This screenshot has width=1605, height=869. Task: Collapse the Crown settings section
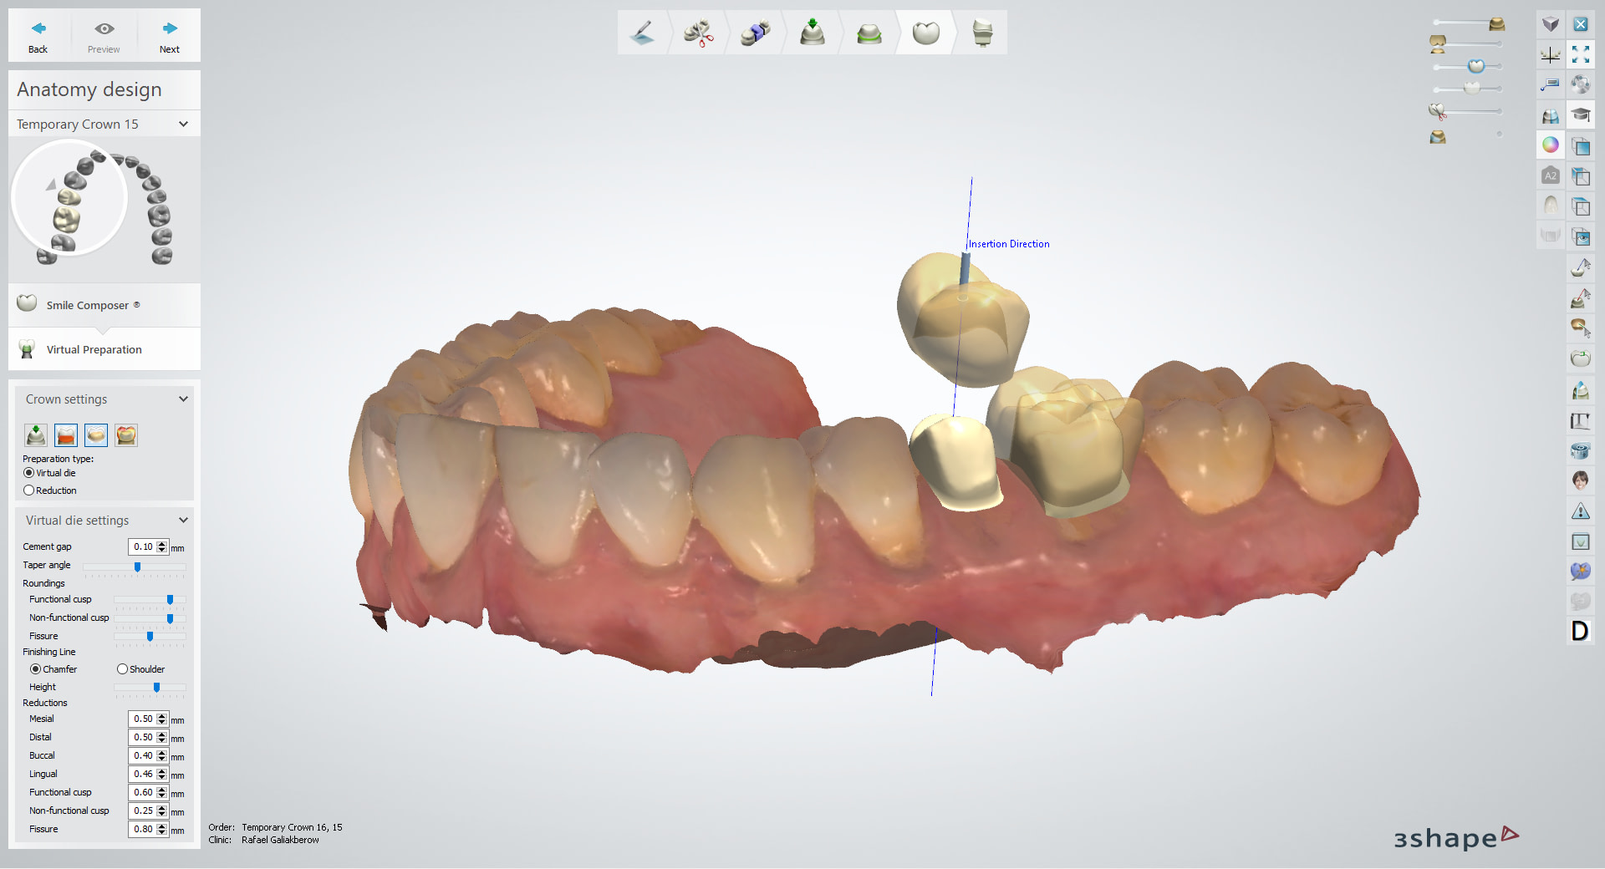click(x=183, y=399)
